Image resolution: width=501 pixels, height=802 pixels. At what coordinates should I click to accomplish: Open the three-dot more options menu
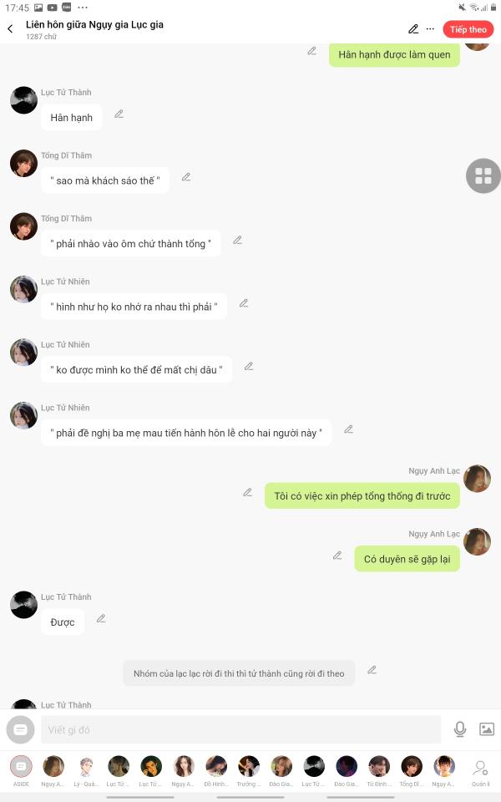click(x=431, y=29)
